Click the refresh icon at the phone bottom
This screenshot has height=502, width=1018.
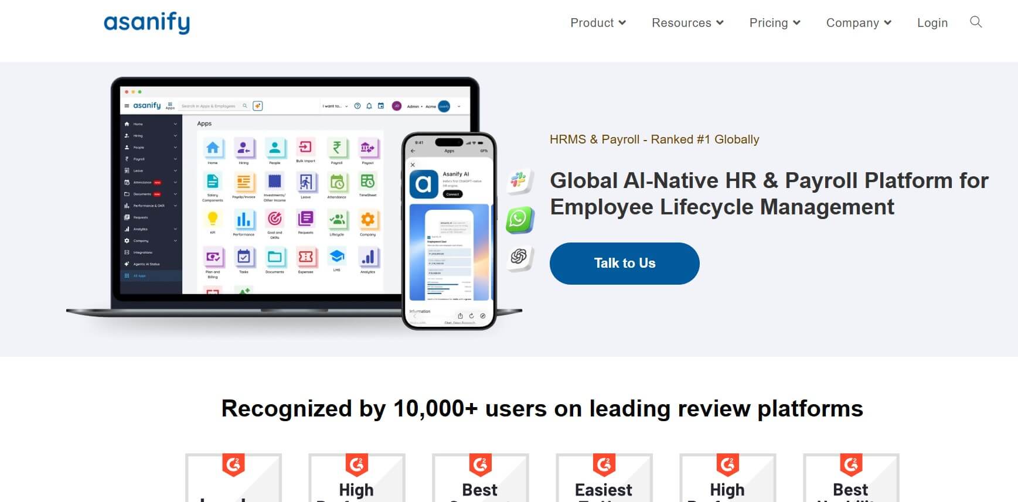(471, 316)
